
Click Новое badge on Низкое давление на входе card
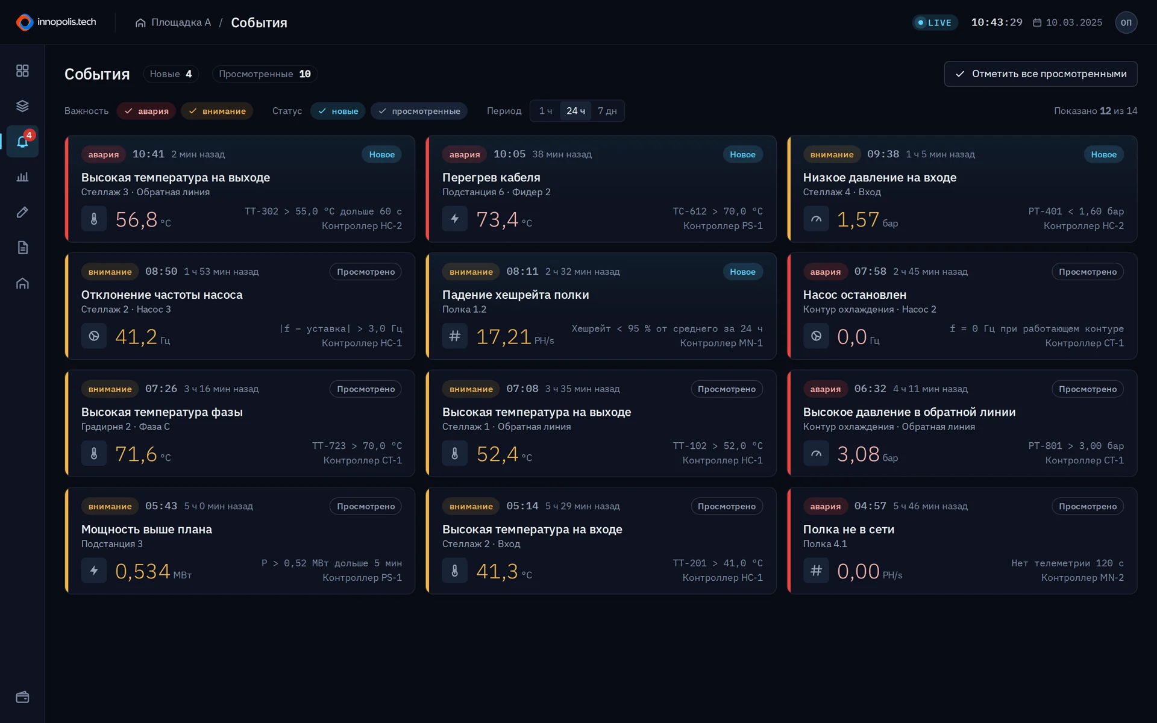pos(1103,154)
